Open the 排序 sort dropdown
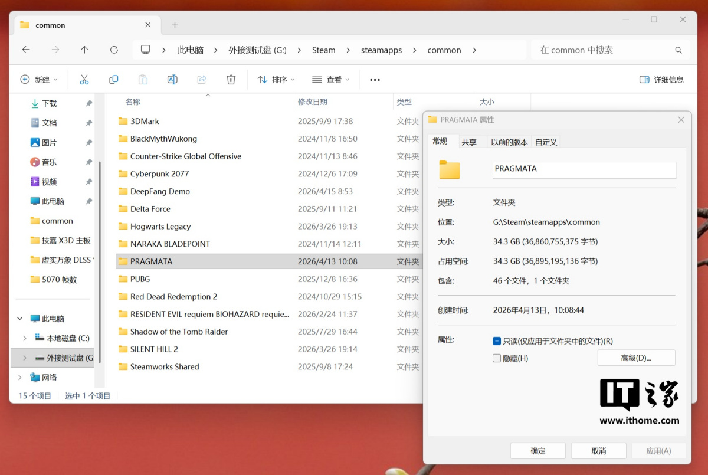Viewport: 708px width, 475px height. pos(276,80)
